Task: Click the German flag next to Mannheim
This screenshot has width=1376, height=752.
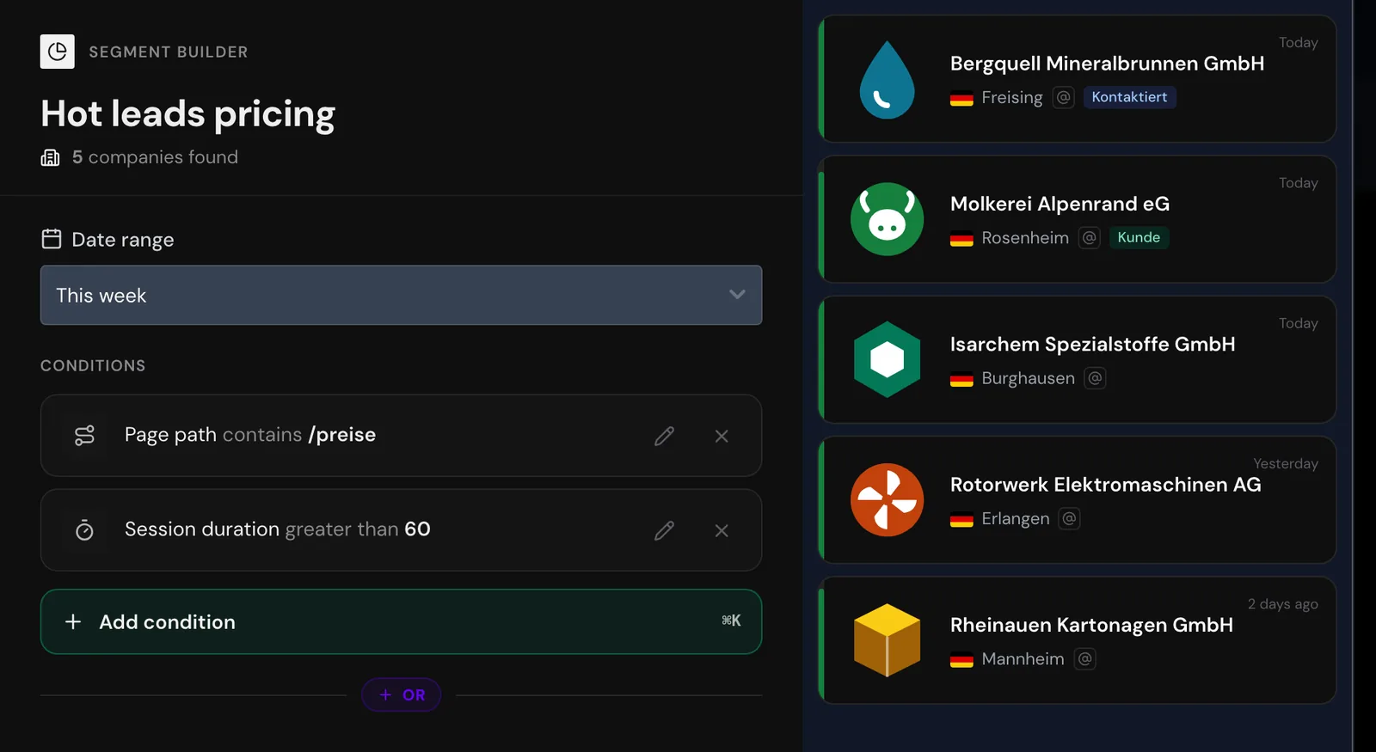Action: pos(961,660)
